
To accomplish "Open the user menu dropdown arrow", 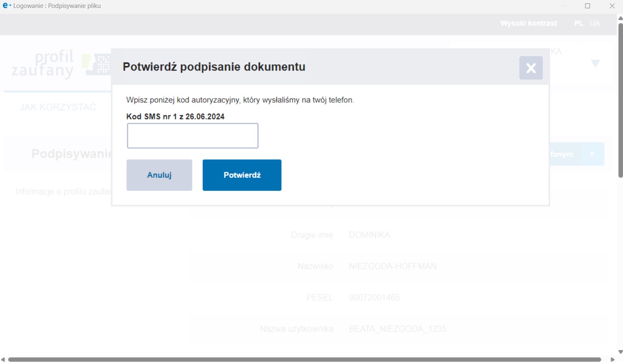I will (x=595, y=63).
